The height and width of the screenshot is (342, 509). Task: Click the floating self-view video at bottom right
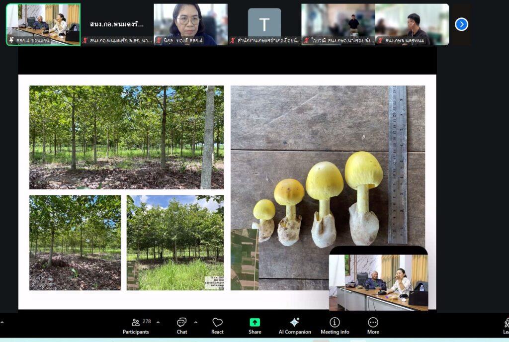coord(378,280)
